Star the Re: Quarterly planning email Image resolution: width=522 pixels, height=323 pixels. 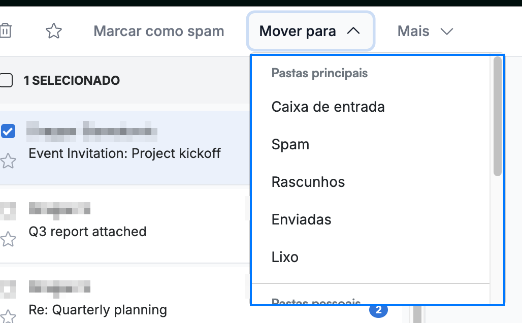click(8, 316)
